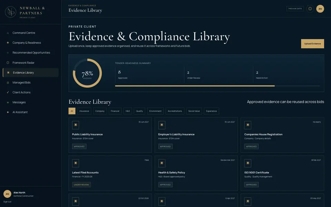
Task: Click the document icon on 22 Oct 2026 card
Action: (x=76, y=201)
